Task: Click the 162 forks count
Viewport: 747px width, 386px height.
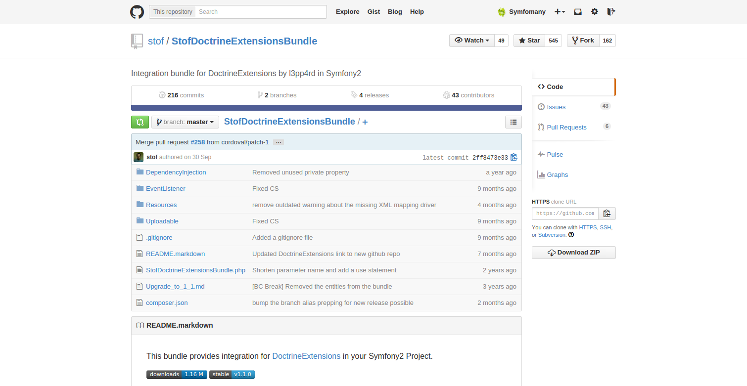Action: click(x=607, y=41)
